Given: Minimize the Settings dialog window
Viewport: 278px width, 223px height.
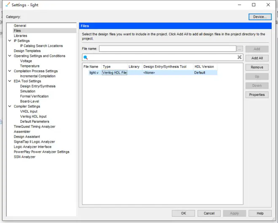Looking at the screenshot, I should click(x=240, y=5).
